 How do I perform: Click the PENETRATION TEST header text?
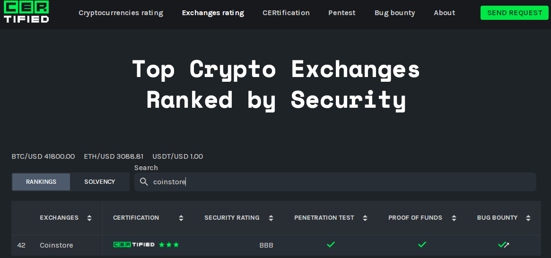(324, 218)
